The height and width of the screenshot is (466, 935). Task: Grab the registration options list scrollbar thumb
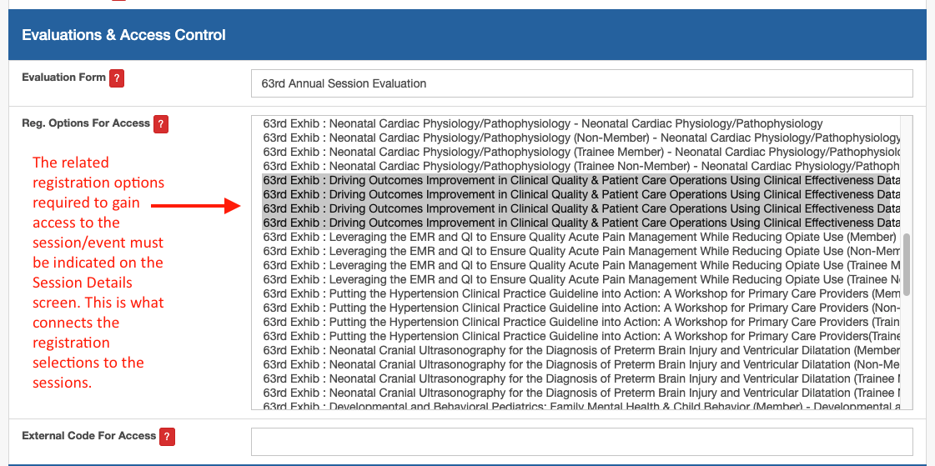point(907,264)
